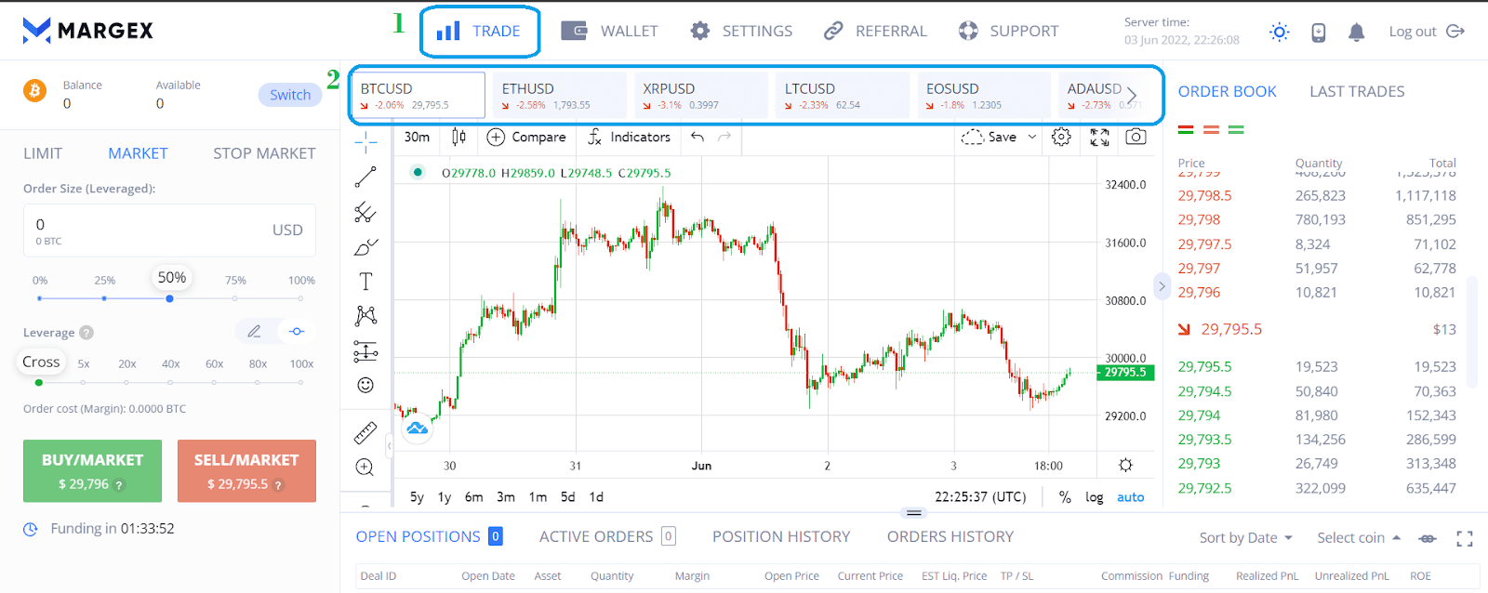Open the Select coin dropdown
1488x593 pixels.
tap(1359, 537)
